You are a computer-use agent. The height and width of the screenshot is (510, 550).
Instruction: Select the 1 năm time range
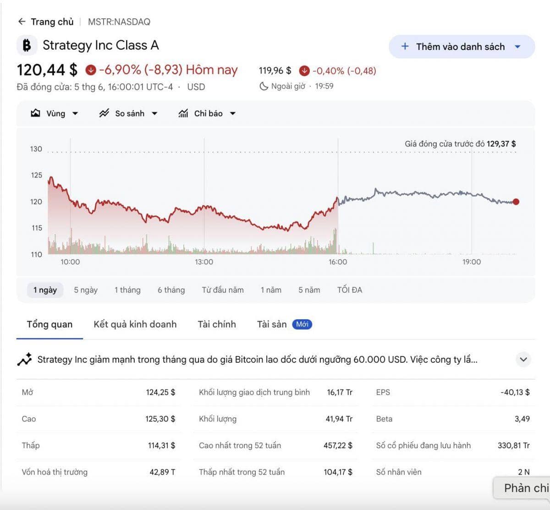click(271, 290)
